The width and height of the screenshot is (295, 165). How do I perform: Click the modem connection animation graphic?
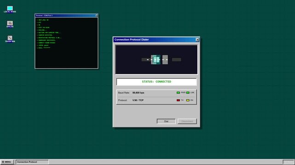[156, 60]
